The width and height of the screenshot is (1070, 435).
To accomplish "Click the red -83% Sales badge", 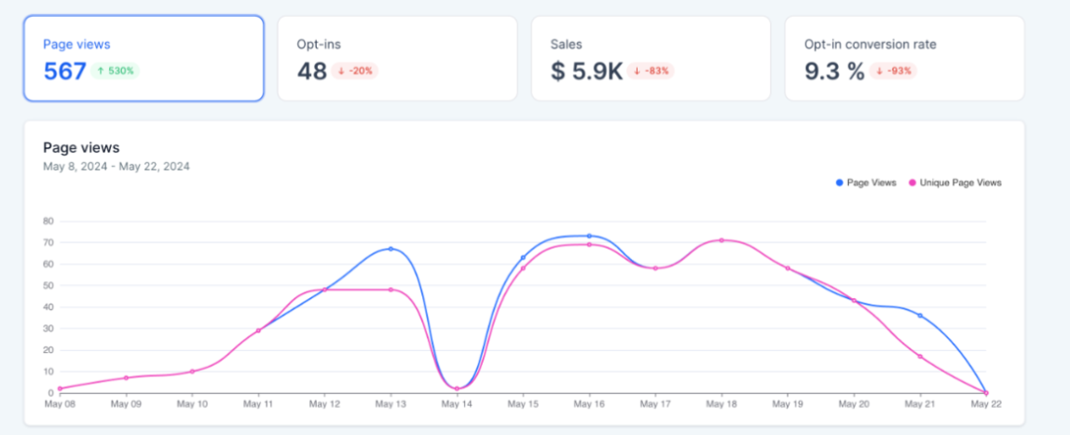I will click(651, 71).
